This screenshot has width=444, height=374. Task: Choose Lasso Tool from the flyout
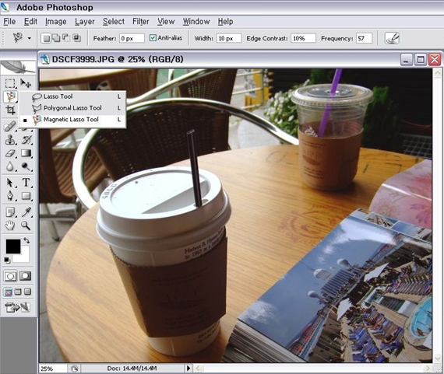pos(72,96)
